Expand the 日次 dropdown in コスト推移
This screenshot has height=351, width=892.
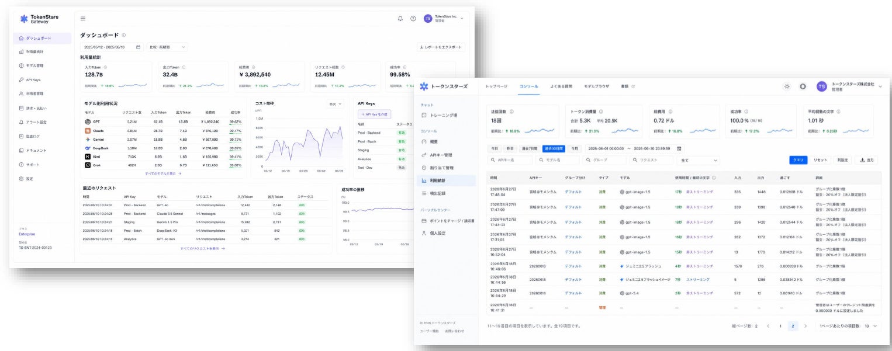[336, 103]
